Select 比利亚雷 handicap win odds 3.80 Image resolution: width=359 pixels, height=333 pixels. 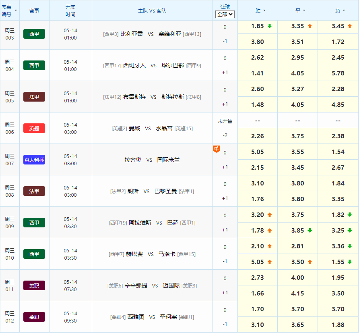click(258, 42)
